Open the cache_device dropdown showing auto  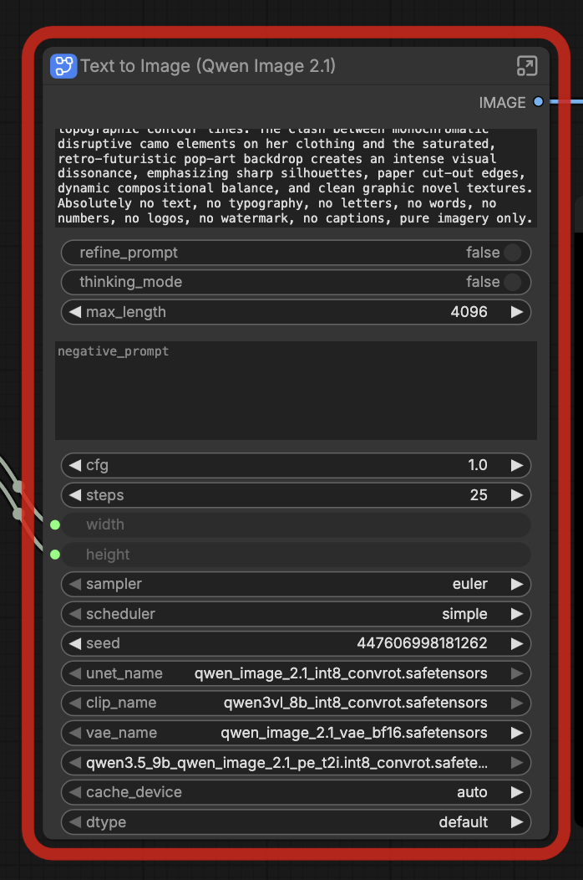click(296, 792)
